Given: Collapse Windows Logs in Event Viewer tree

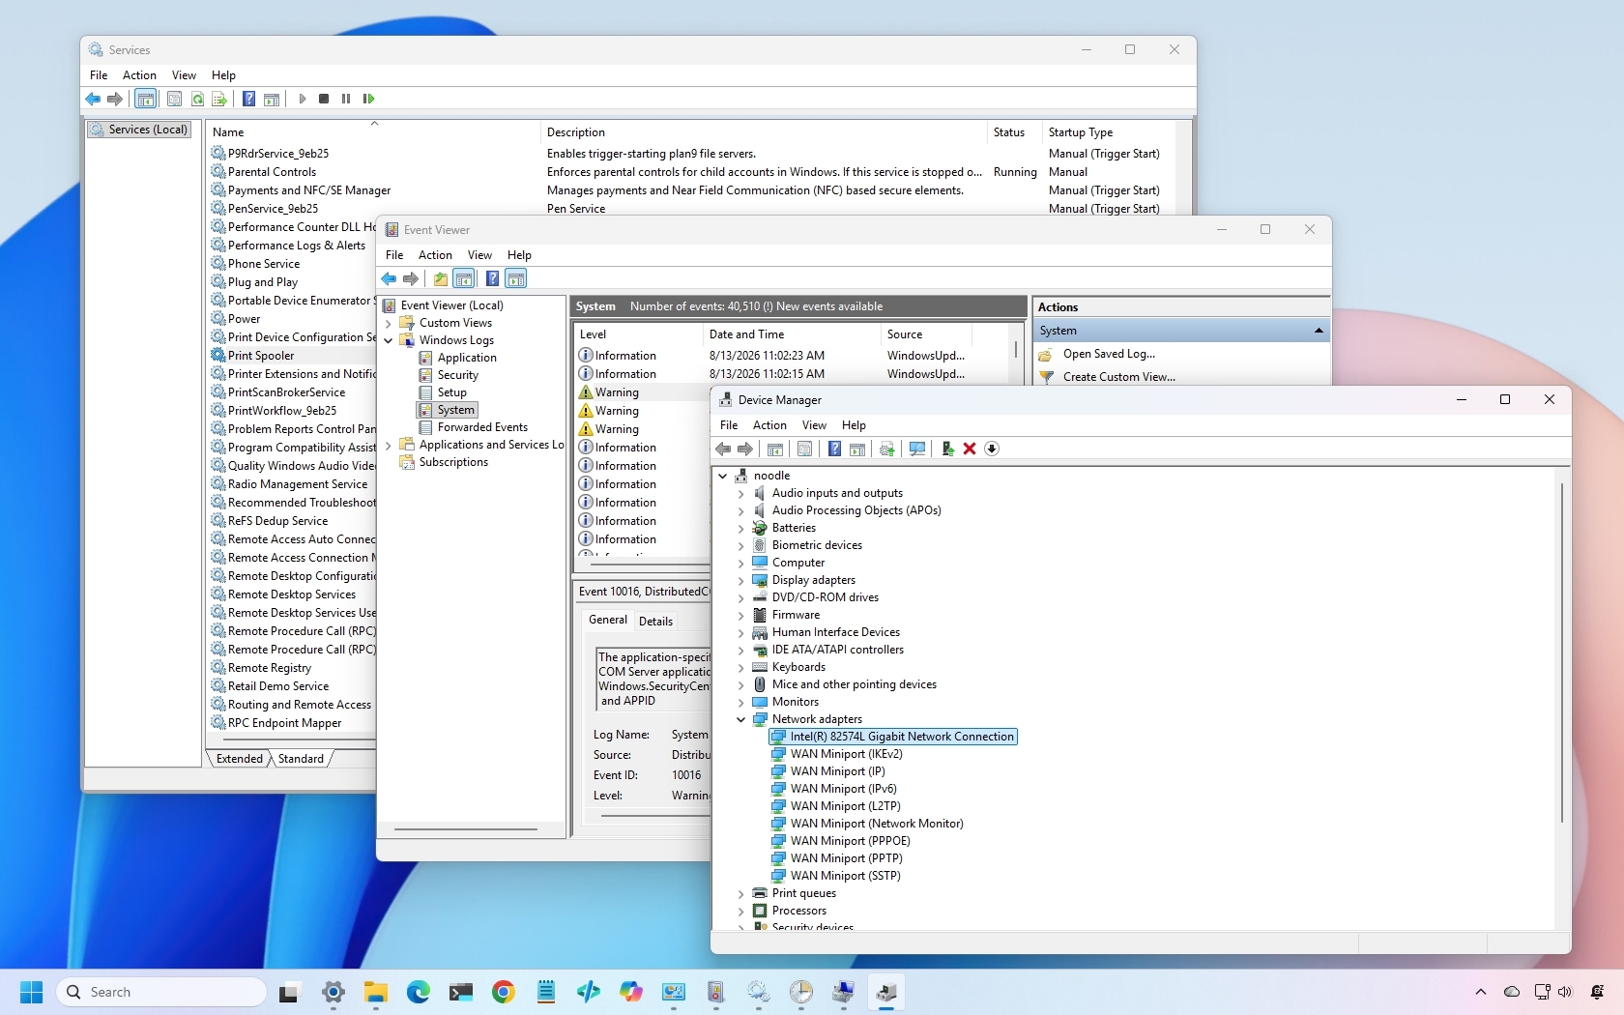Looking at the screenshot, I should (389, 340).
